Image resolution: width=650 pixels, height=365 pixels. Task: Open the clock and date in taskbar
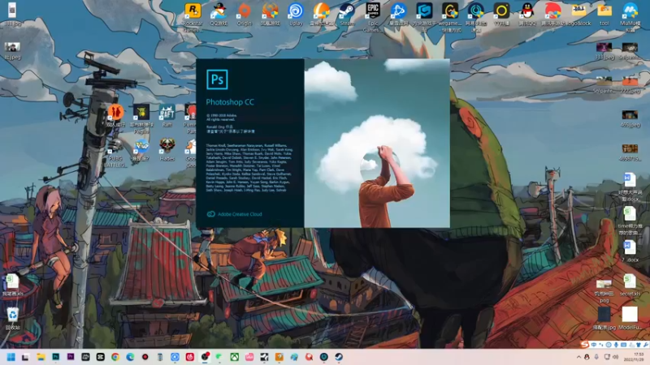coord(634,357)
